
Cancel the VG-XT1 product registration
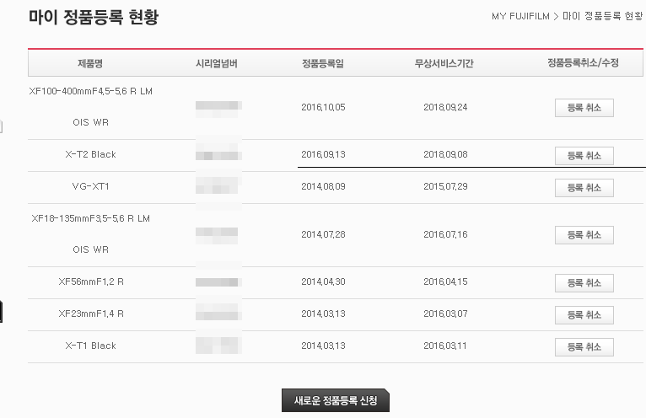click(584, 187)
